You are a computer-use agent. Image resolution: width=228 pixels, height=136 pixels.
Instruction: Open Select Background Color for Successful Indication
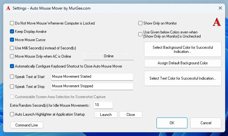pyautogui.click(x=183, y=49)
